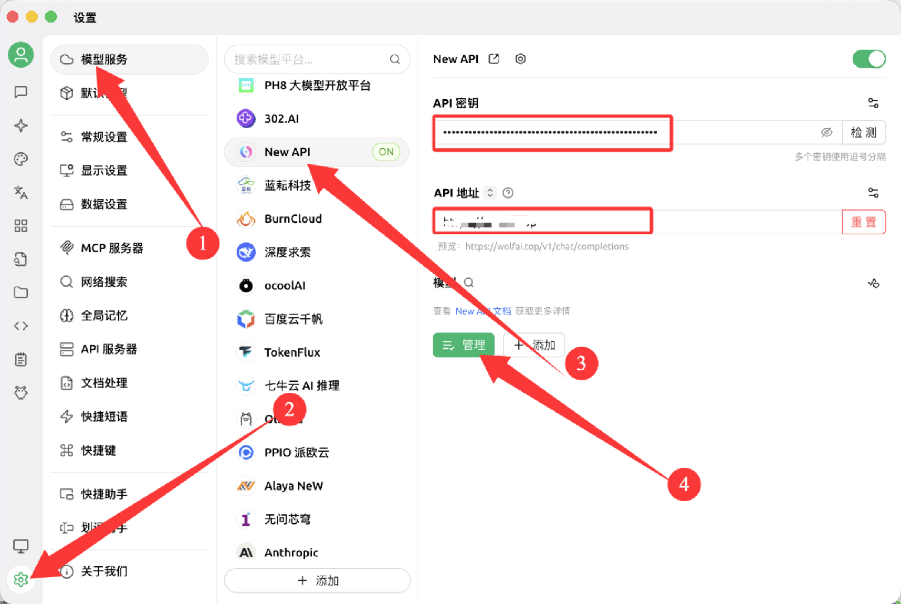Screen dimensions: 901x604
Task: Open 常规设置 settings section
Action: click(x=129, y=137)
